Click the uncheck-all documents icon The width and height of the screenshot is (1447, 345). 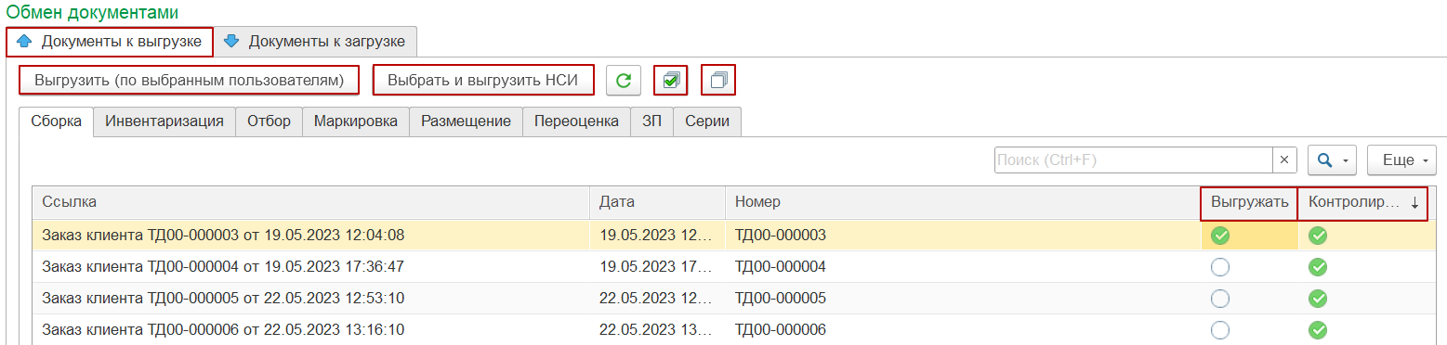(x=717, y=81)
